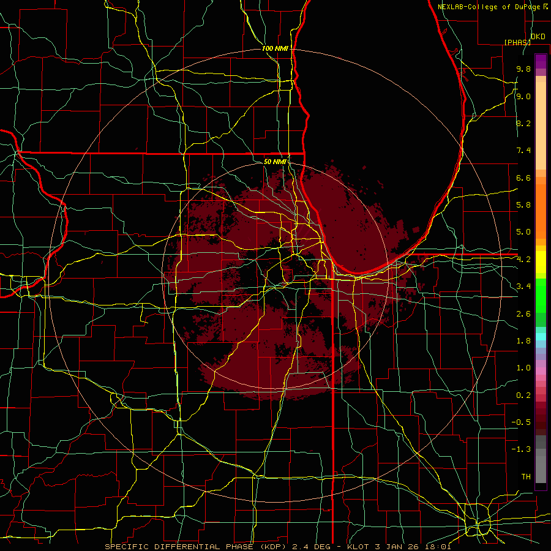
Task: Select the DKD product code label
Action: pyautogui.click(x=538, y=37)
